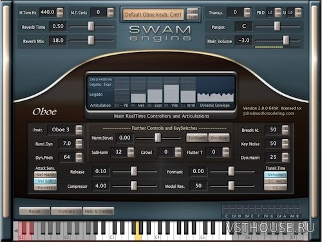
Task: Click the Vib controller bar in display
Action: pyautogui.click(x=171, y=93)
